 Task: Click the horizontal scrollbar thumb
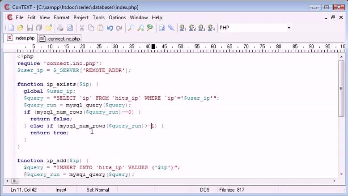tap(15, 181)
